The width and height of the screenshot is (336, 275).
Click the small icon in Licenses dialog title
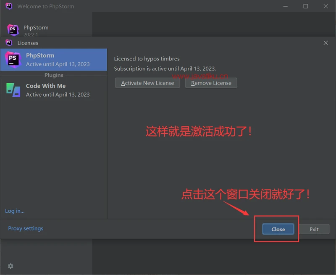click(x=9, y=43)
